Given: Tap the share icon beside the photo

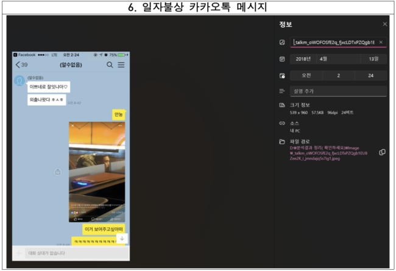Looking at the screenshot, I should coord(58,172).
